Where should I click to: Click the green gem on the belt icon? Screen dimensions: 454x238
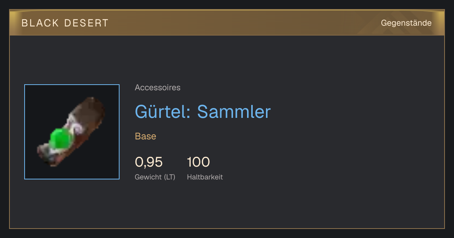(61, 139)
